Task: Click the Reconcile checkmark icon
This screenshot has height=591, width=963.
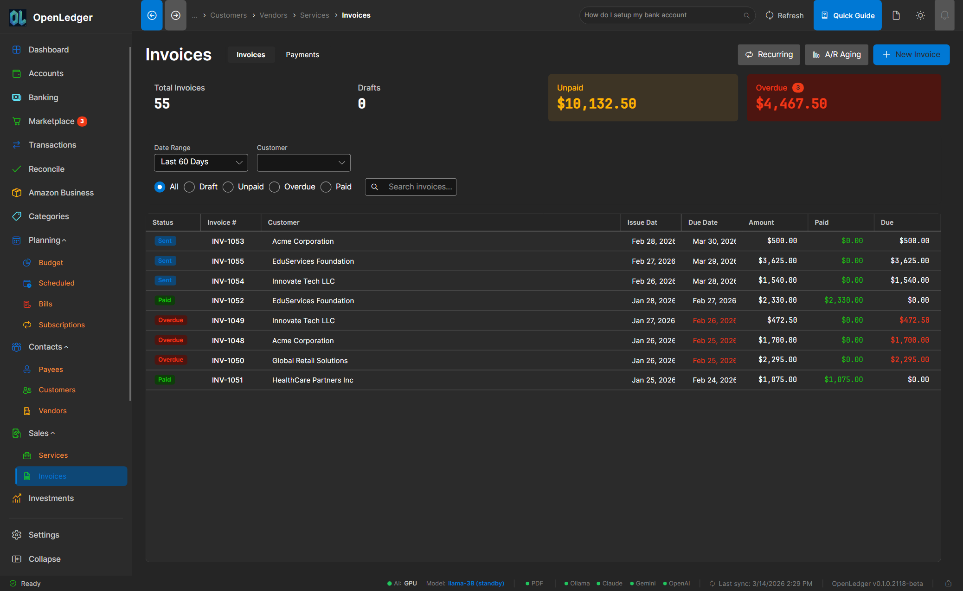Action: tap(17, 169)
